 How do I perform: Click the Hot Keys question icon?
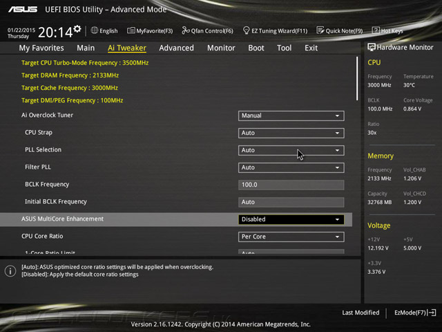click(376, 30)
